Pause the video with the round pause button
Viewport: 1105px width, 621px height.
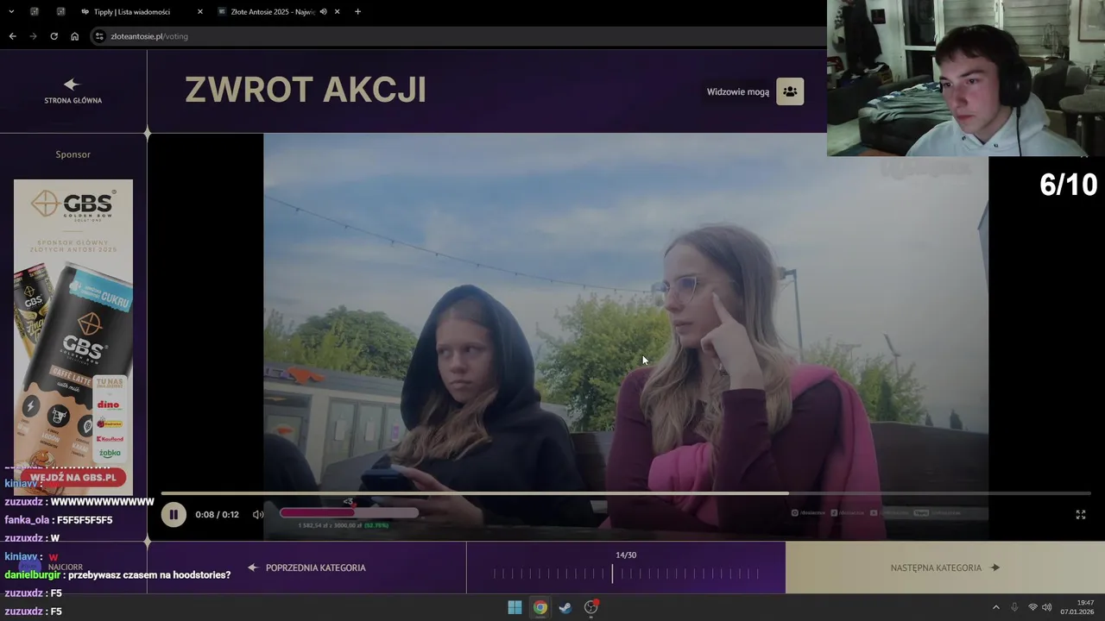click(x=174, y=515)
